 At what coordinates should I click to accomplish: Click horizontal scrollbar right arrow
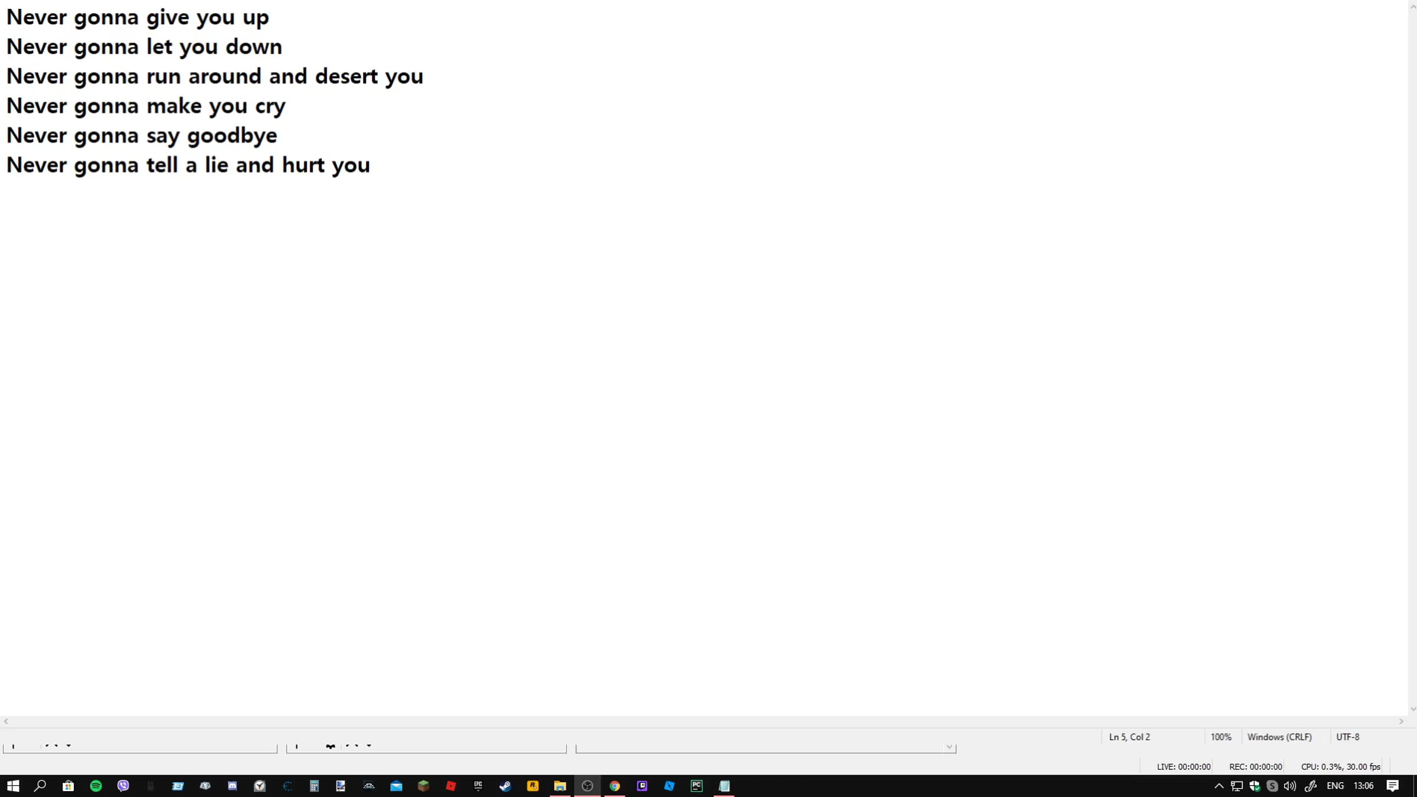tap(1401, 721)
